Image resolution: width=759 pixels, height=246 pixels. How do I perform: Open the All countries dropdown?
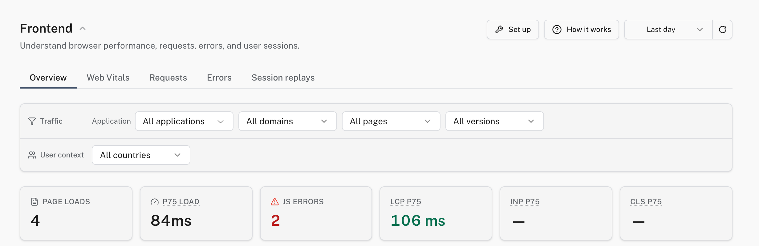[141, 155]
